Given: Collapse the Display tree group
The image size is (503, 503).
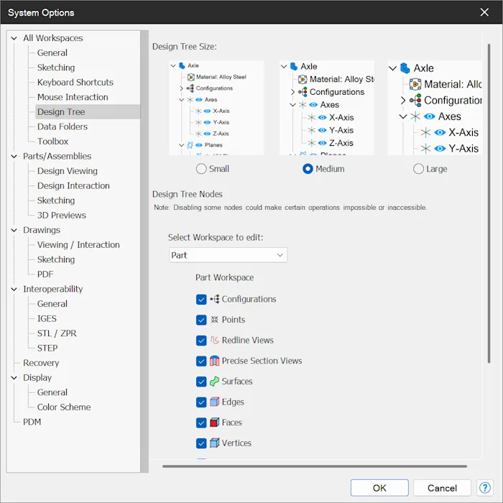Looking at the screenshot, I should 14,377.
